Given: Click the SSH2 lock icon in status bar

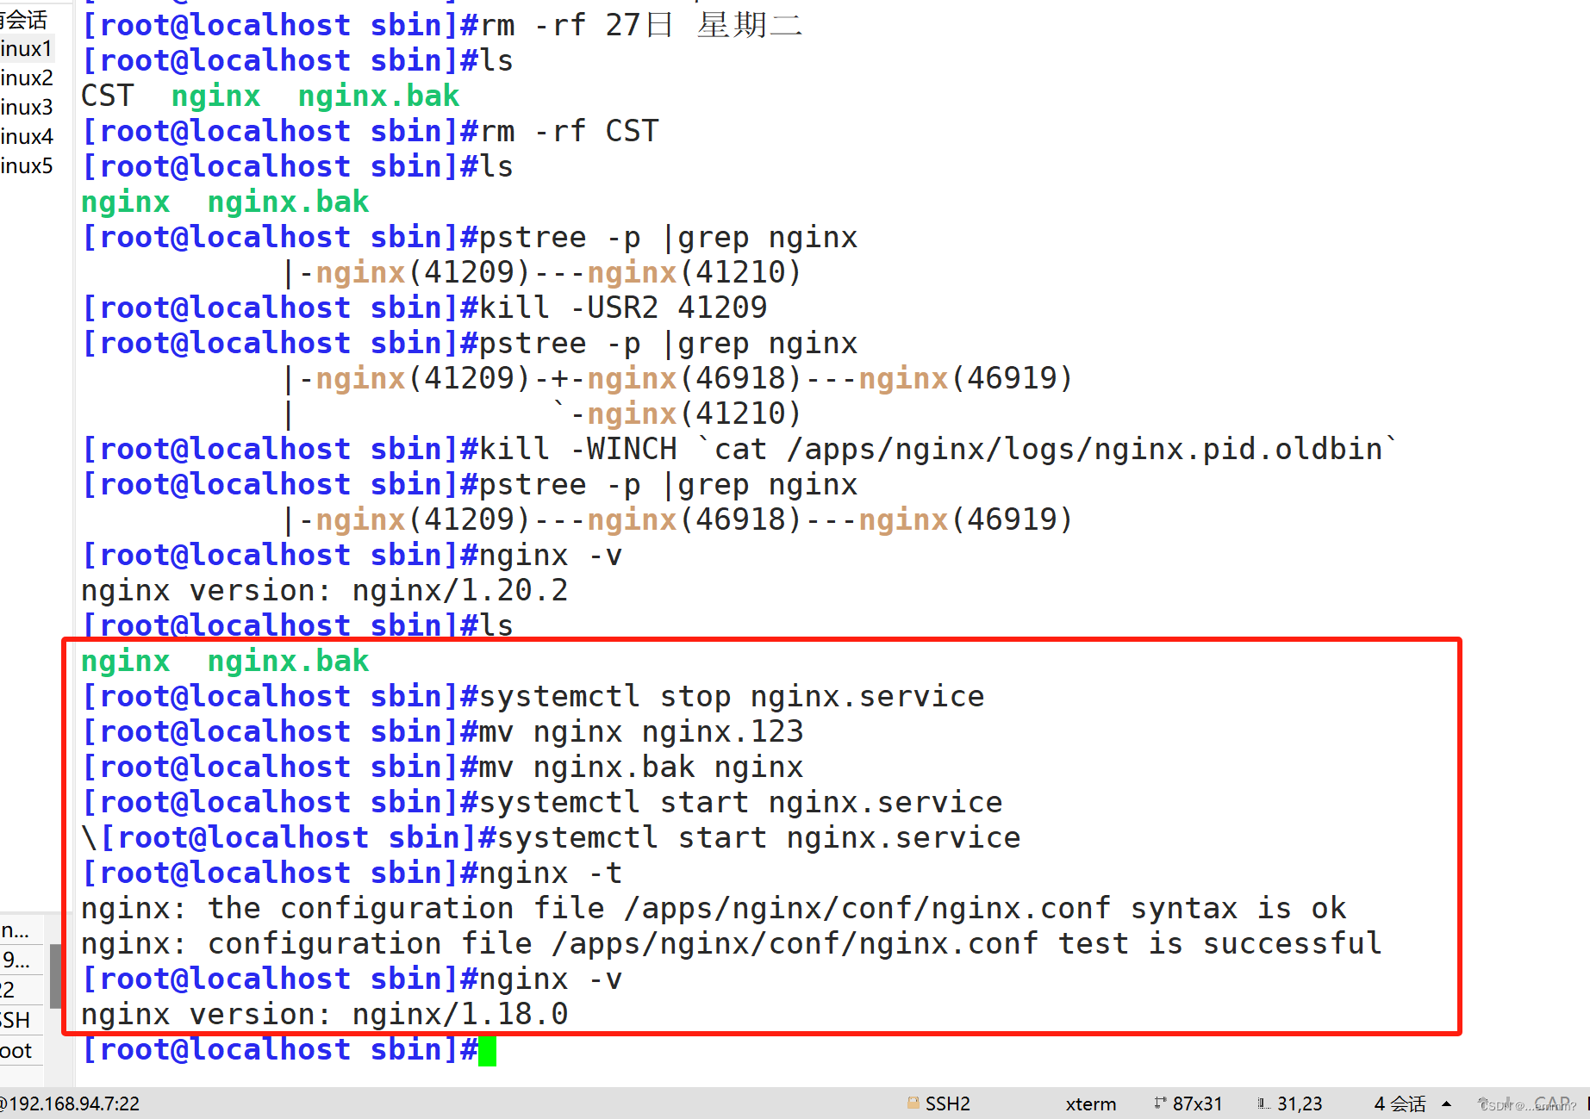Looking at the screenshot, I should click(913, 1103).
